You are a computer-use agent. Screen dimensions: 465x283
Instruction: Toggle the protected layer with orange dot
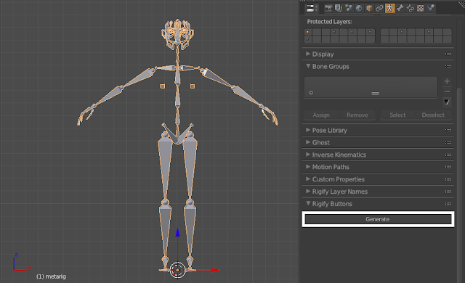[308, 32]
